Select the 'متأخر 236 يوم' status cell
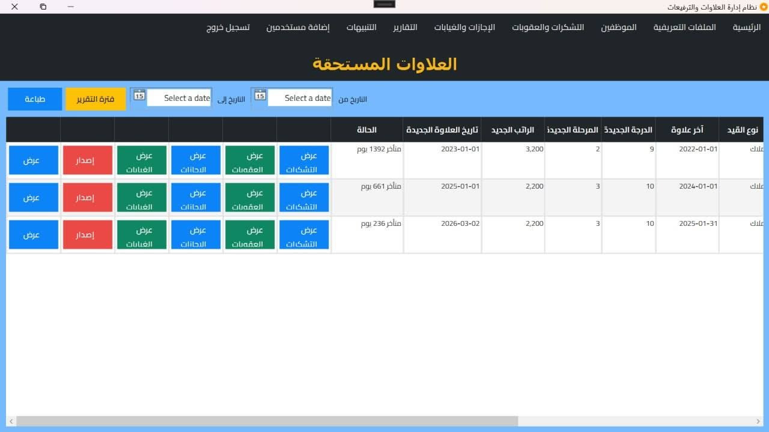769x432 pixels. 367,235
